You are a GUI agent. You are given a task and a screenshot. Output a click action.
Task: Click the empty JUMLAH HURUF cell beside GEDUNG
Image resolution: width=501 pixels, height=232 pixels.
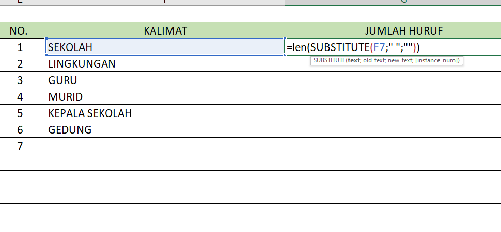[393, 130]
